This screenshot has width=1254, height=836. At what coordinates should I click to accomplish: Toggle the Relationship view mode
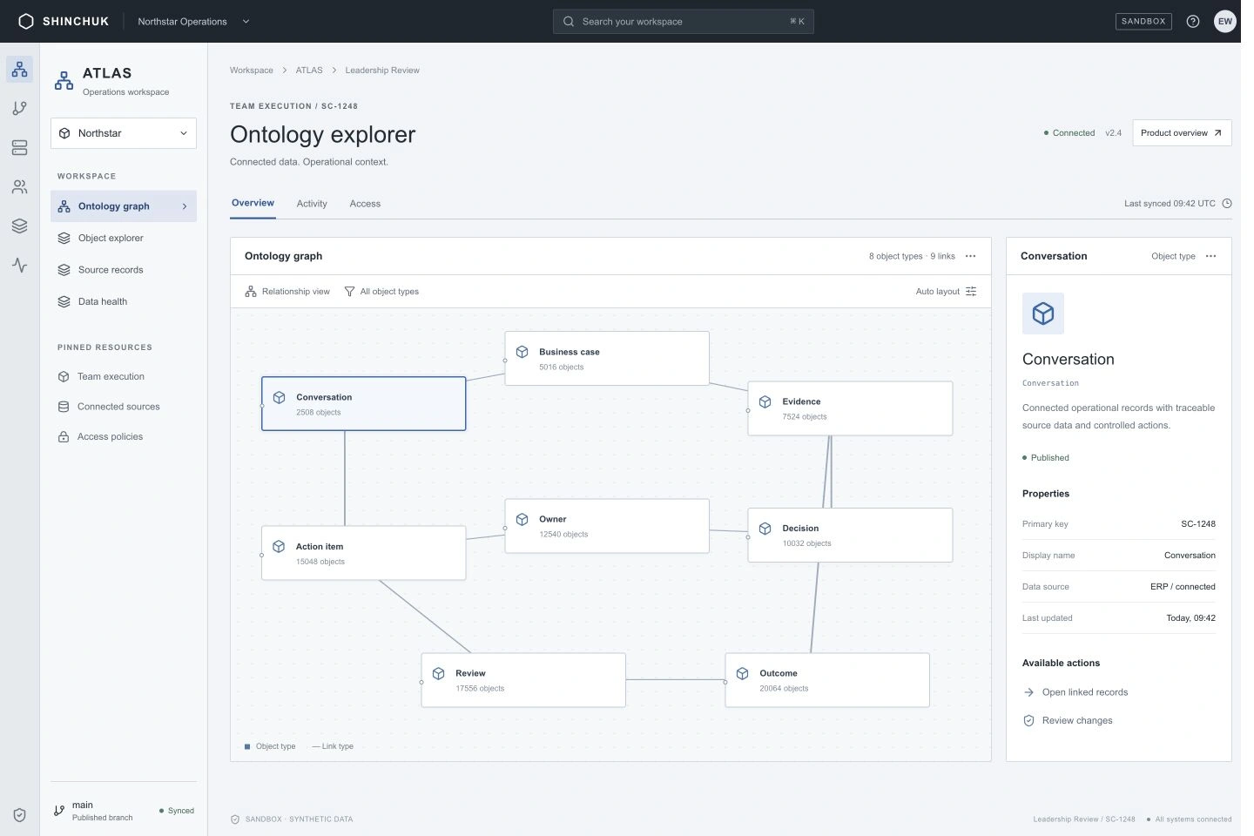[287, 292]
